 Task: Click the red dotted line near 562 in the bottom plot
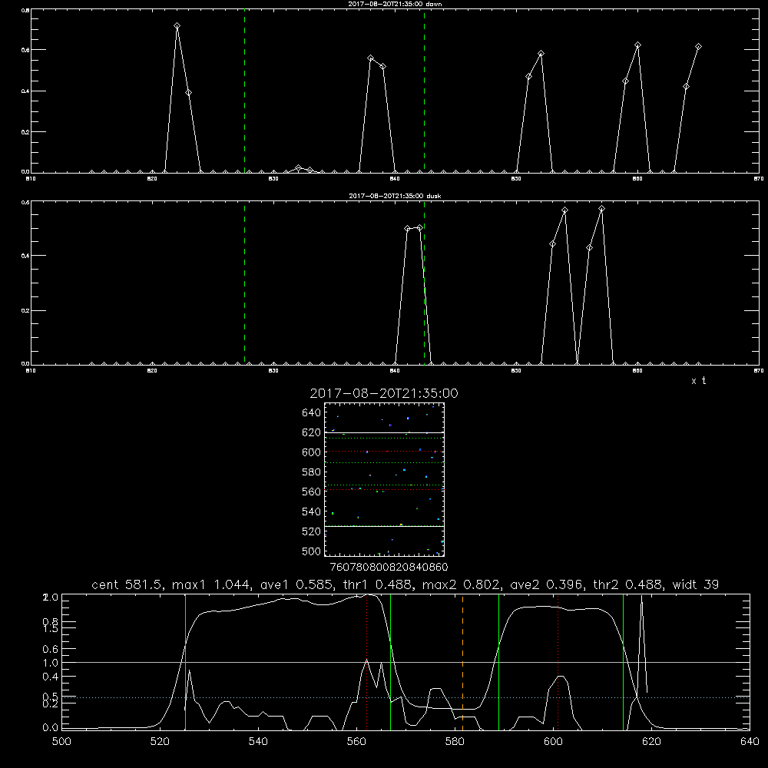point(367,662)
